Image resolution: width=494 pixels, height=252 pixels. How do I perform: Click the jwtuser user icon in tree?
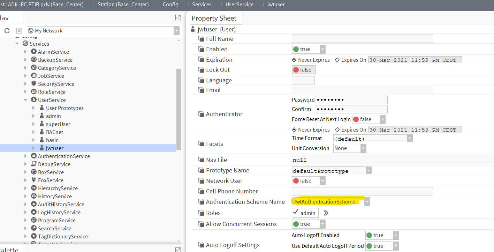point(42,148)
